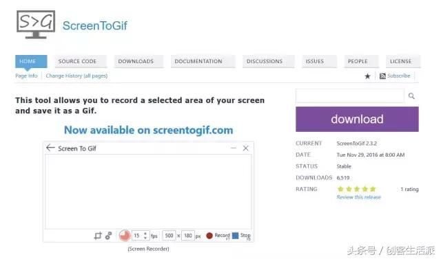Click the search magnifier icon
This screenshot has width=441, height=259.
click(411, 96)
